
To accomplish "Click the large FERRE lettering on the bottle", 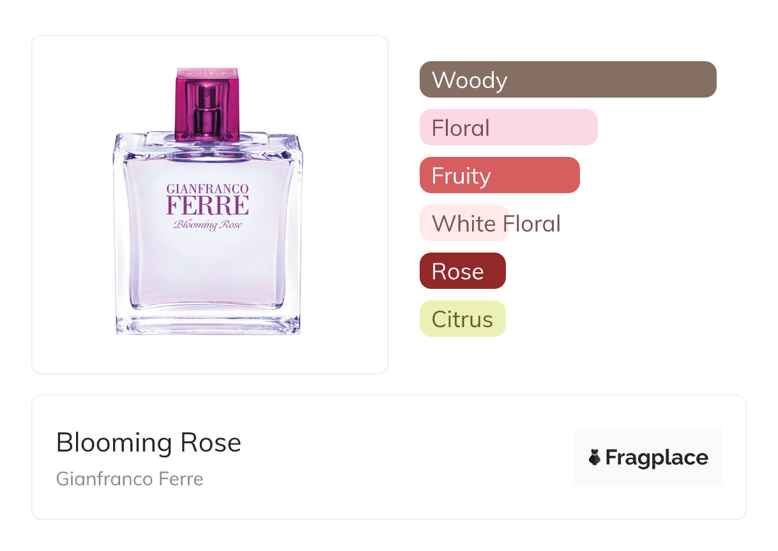I will pyautogui.click(x=207, y=206).
